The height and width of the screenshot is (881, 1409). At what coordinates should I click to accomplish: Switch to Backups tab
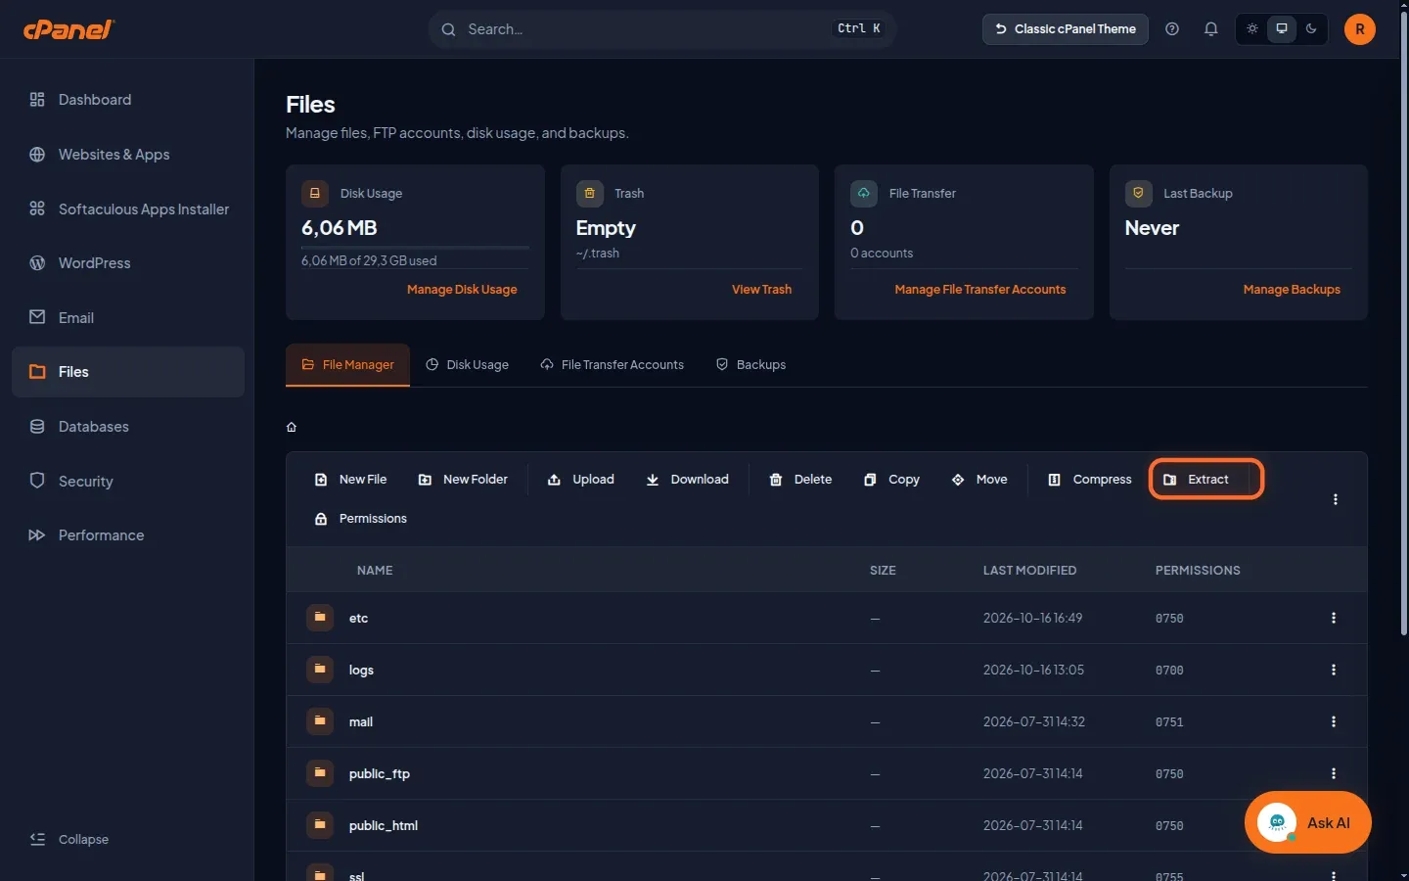coord(751,365)
